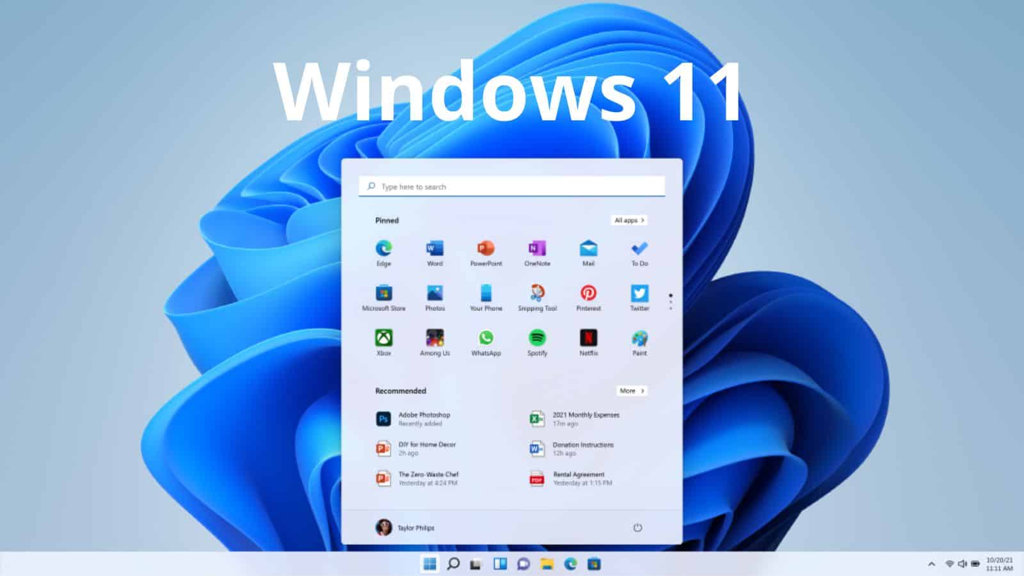Open the Twitter pinned app
The width and height of the screenshot is (1024, 576).
point(639,298)
